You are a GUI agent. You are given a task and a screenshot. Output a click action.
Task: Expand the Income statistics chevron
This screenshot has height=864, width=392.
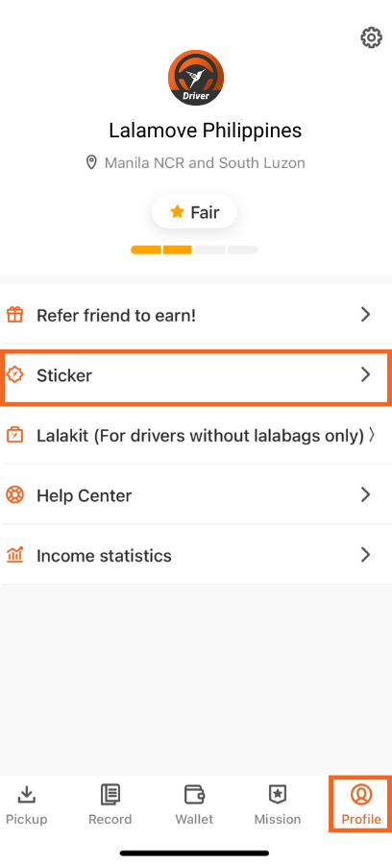pyautogui.click(x=365, y=554)
